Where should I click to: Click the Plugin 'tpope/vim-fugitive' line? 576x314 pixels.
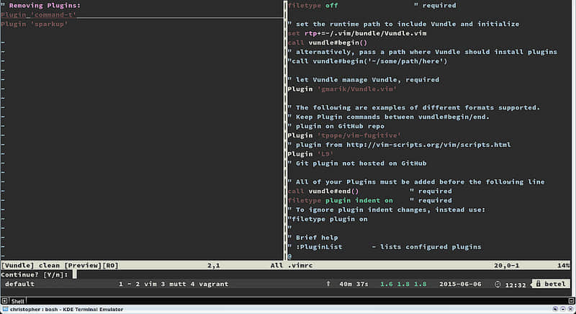pyautogui.click(x=344, y=135)
